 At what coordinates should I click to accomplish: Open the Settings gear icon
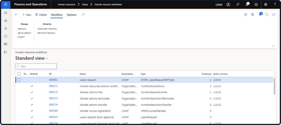(265, 4)
